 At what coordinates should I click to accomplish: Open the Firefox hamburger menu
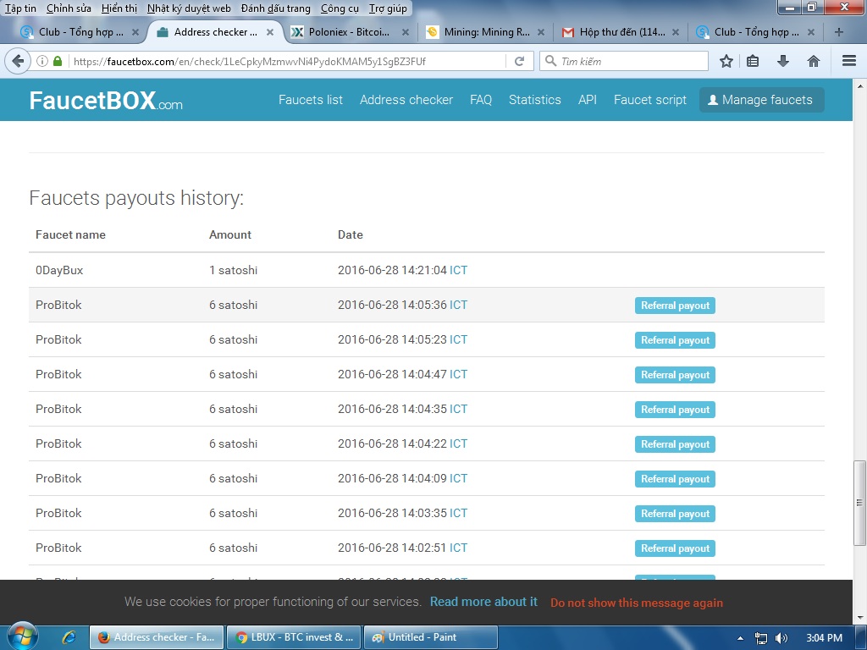(849, 62)
